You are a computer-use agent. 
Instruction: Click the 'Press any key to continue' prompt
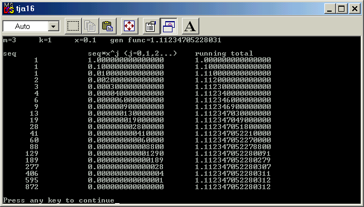pyautogui.click(x=59, y=200)
